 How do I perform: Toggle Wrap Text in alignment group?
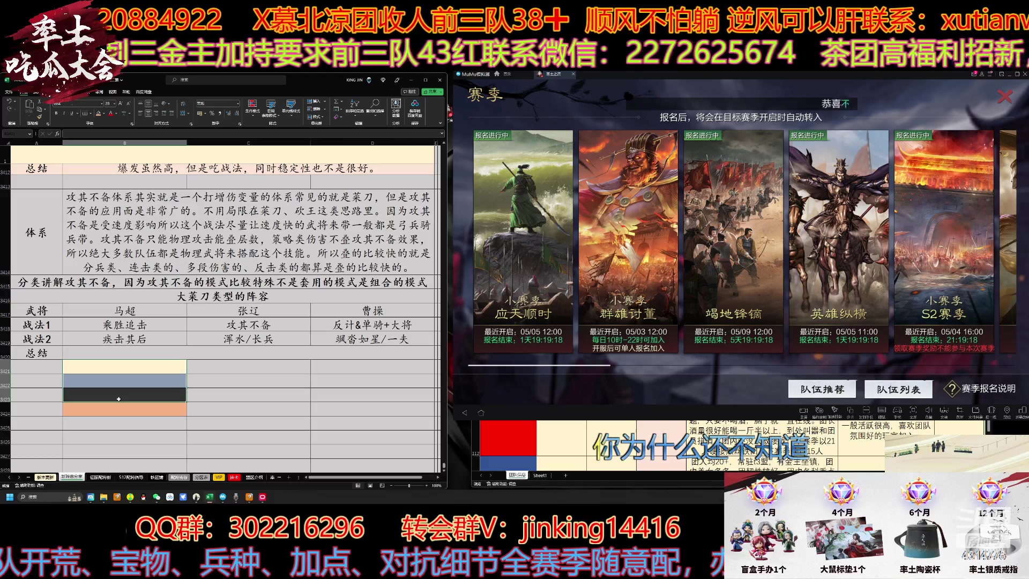(x=183, y=103)
